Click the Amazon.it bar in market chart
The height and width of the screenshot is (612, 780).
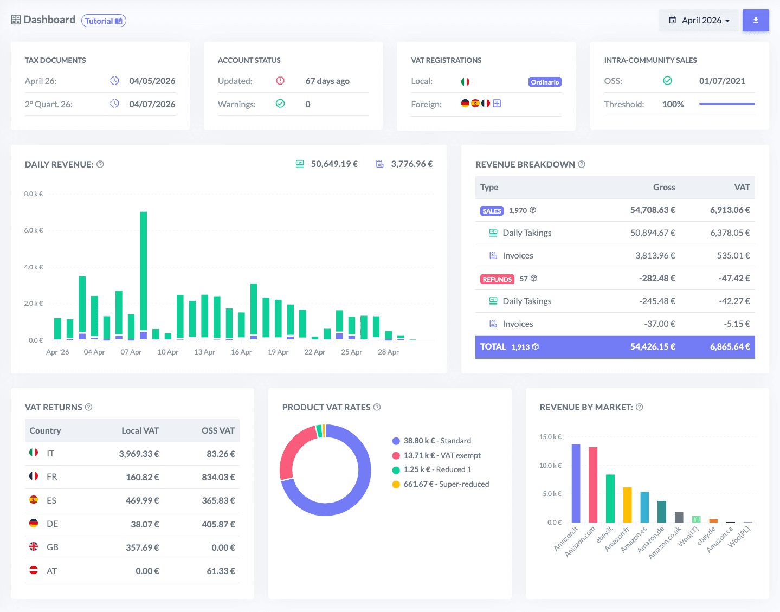(576, 484)
